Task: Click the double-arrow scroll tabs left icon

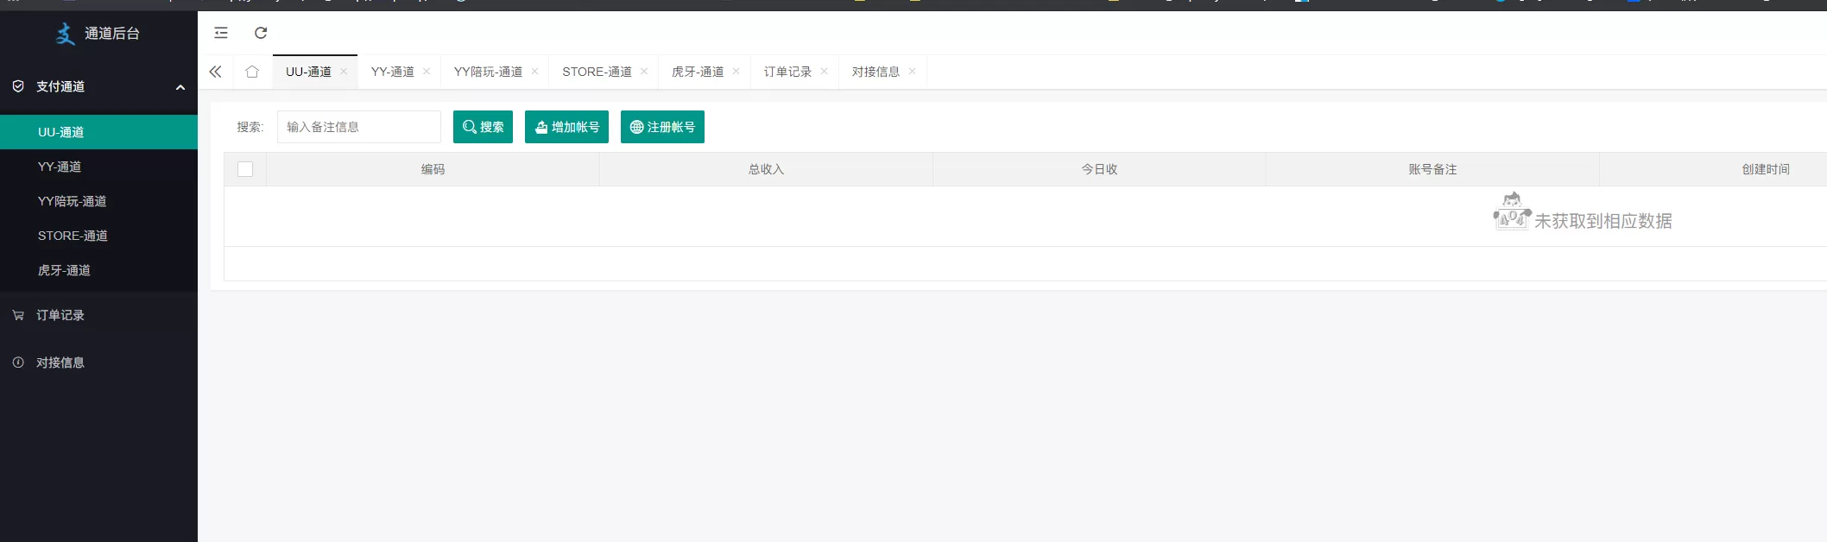Action: pyautogui.click(x=216, y=72)
